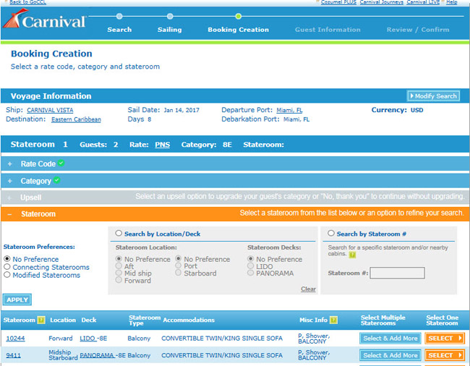This screenshot has width=470, height=366.
Task: Choose Mid ship stateroom location
Action: pos(119,273)
